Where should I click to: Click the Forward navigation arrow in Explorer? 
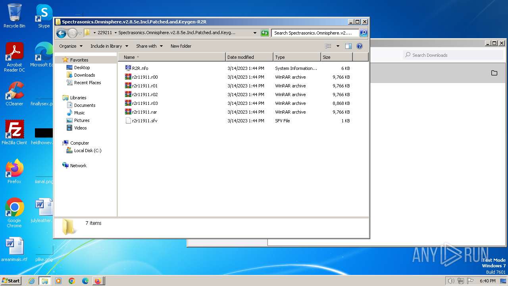pos(72,33)
